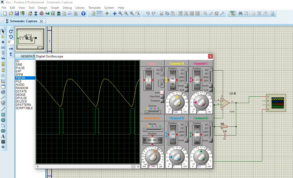Select the Wire Label (LBL) mode icon

pyautogui.click(x=3, y=47)
